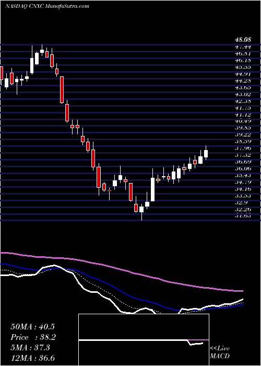Click the Price : 38.2 readout
This screenshot has width=261, height=366.
coord(33,337)
